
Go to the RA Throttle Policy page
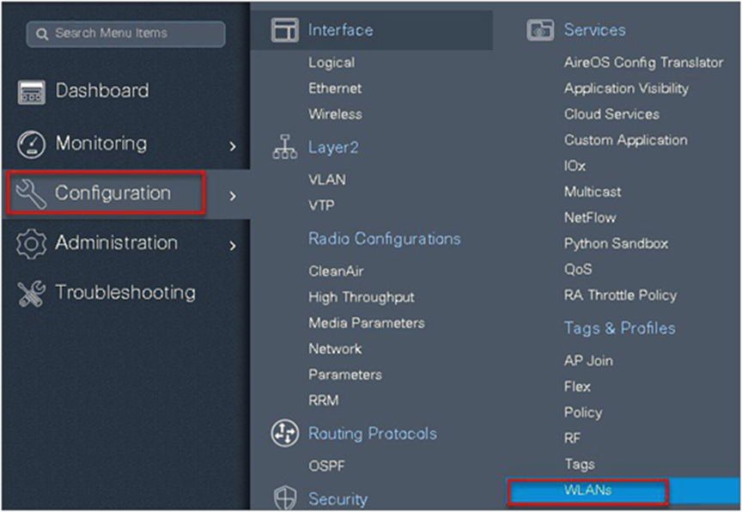click(x=620, y=295)
